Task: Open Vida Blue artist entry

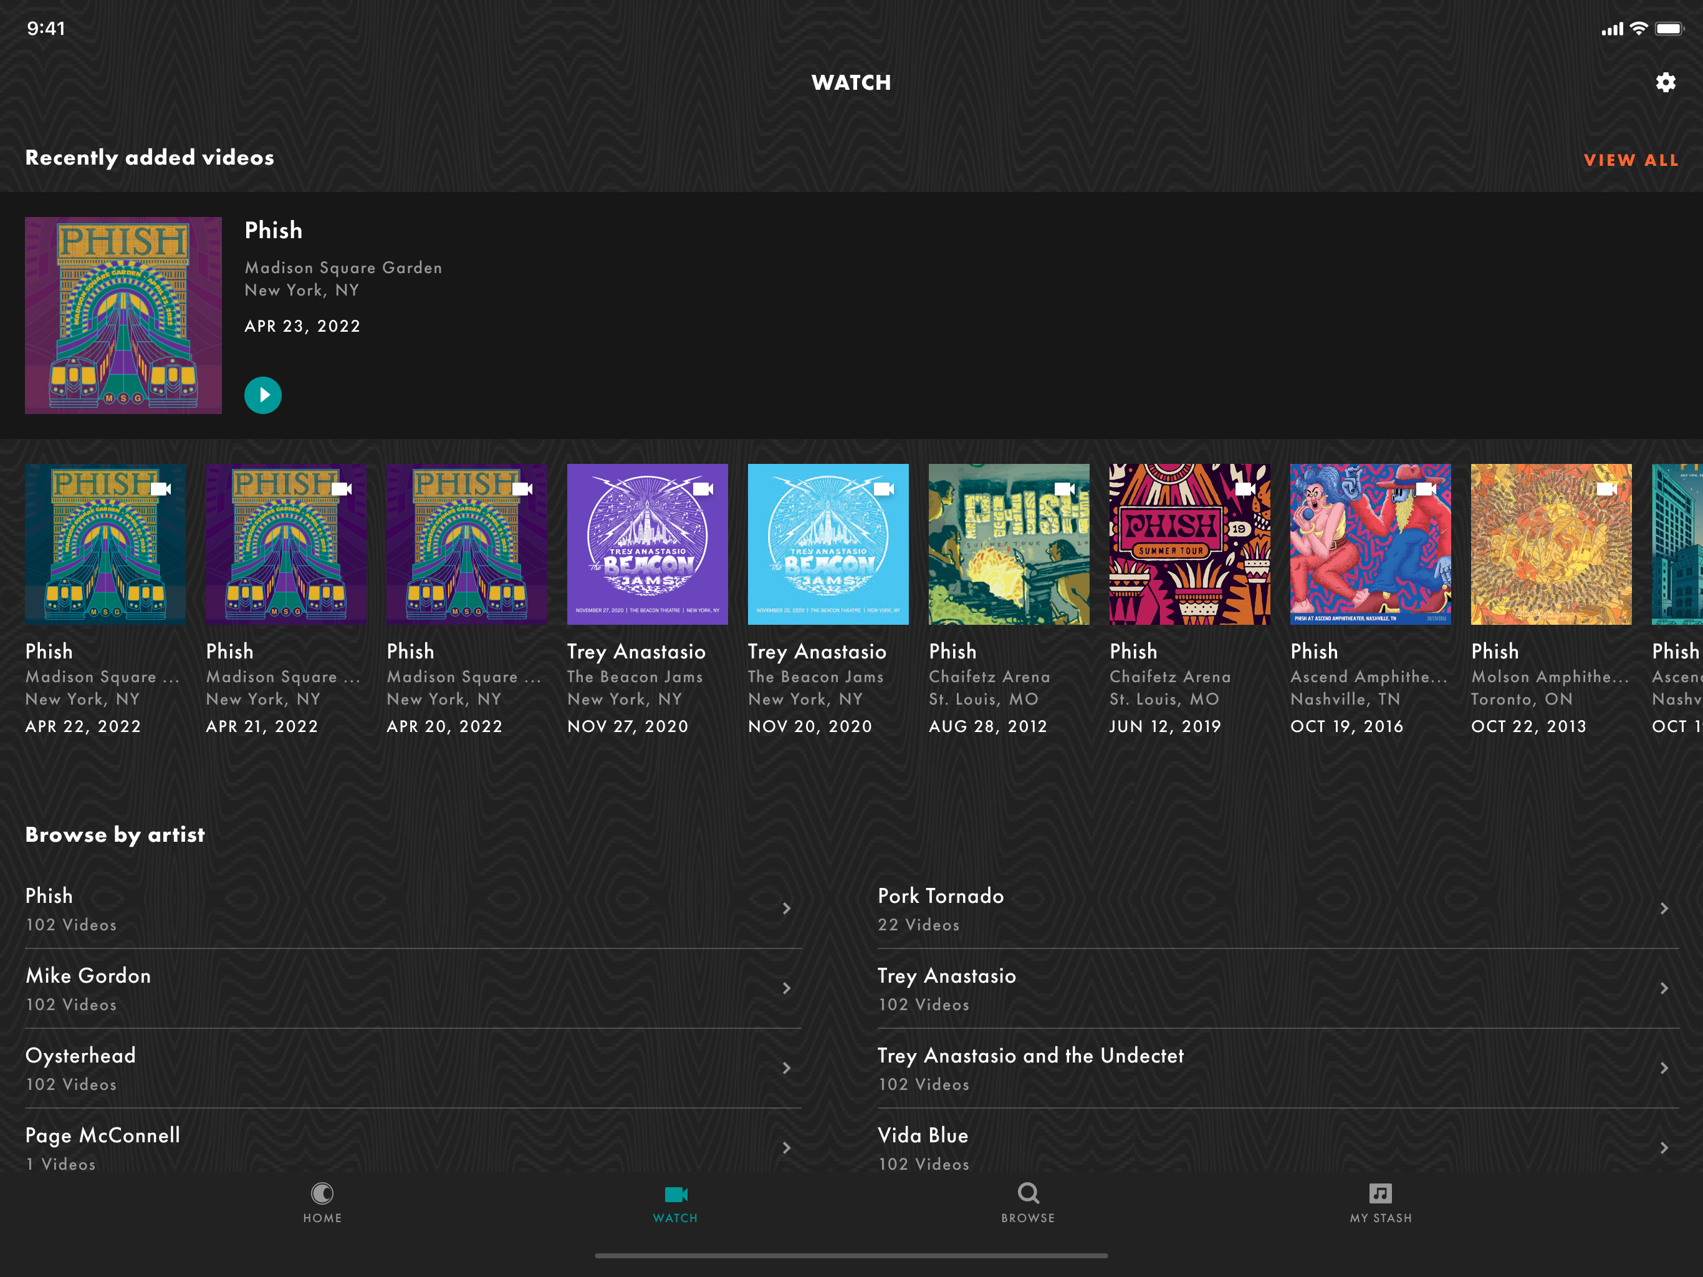Action: pos(923,1136)
